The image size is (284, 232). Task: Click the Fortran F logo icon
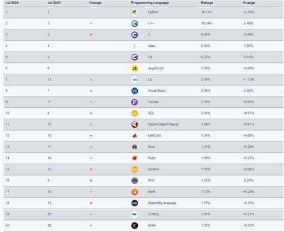click(135, 102)
